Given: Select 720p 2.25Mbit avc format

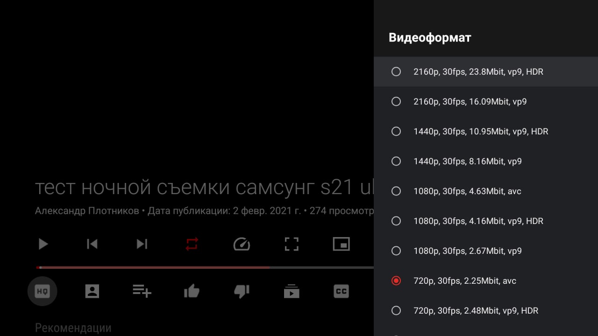Looking at the screenshot, I should click(x=486, y=281).
